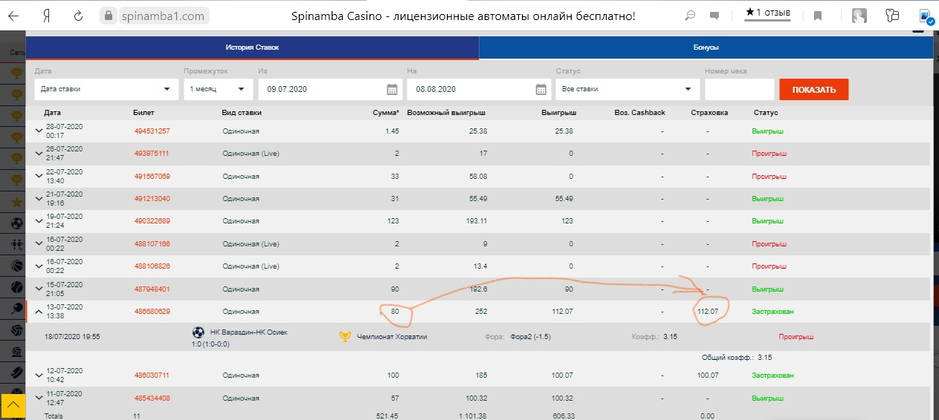Viewport: 939px width, 420px height.
Task: Open ticket link 485434408
Action: [152, 398]
